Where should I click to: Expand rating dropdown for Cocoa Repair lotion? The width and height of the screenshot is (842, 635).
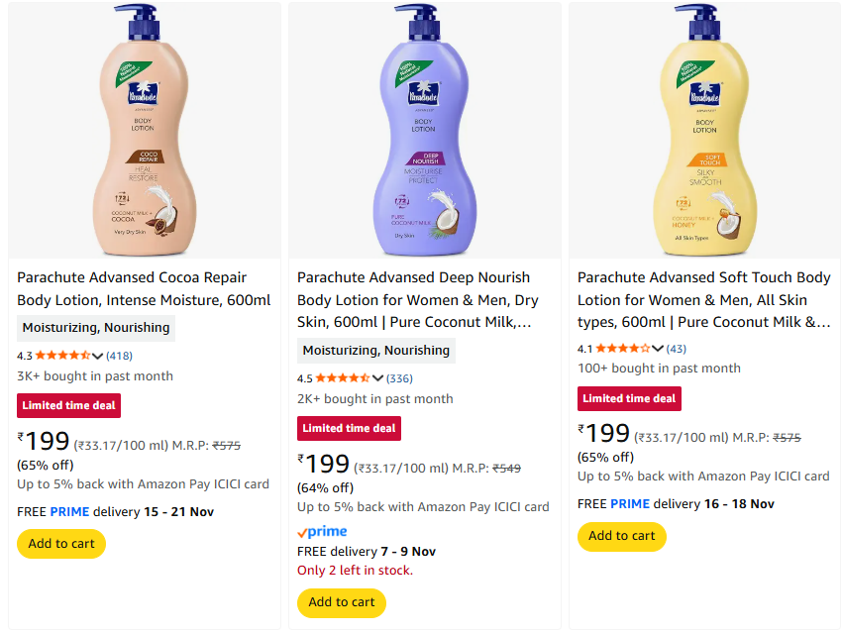98,356
